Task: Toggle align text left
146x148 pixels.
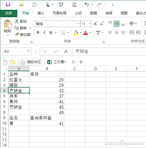Action: click(x=110, y=32)
